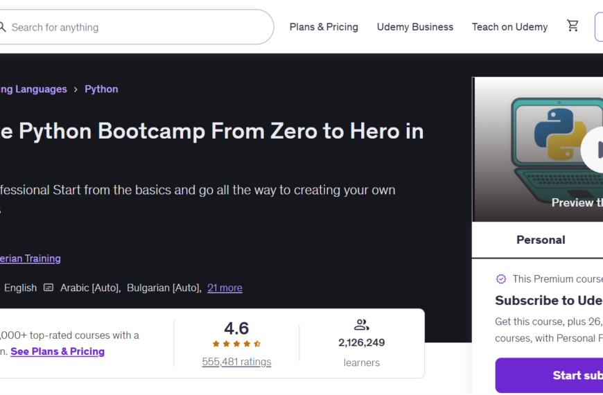Click the closed captions icon before Arabic
Image resolution: width=603 pixels, height=395 pixels.
[x=49, y=288]
